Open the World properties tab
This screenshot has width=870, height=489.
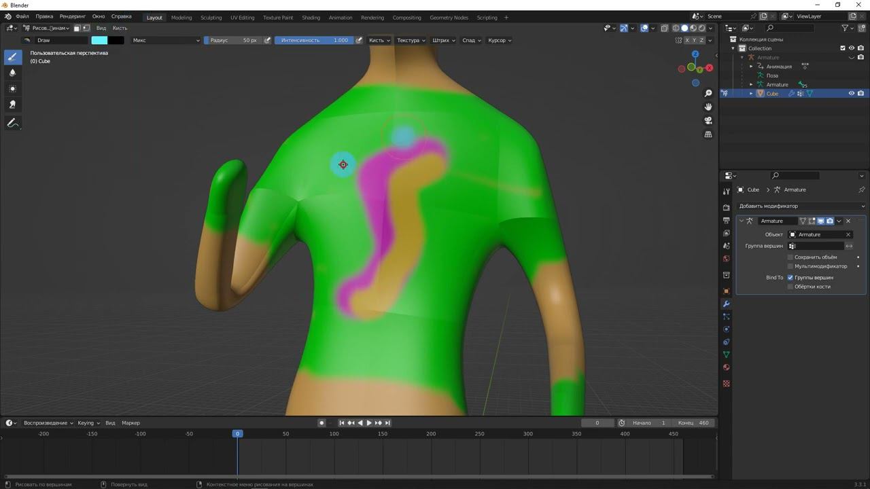click(726, 259)
